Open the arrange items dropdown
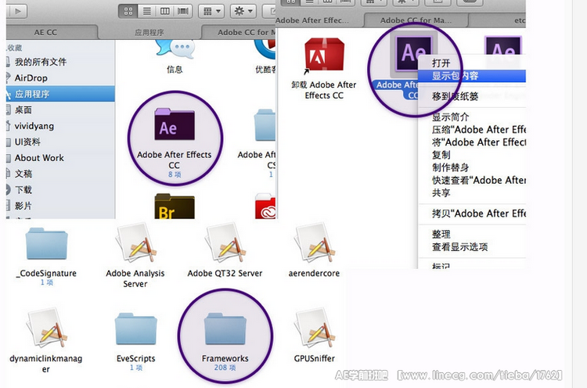 (211, 11)
